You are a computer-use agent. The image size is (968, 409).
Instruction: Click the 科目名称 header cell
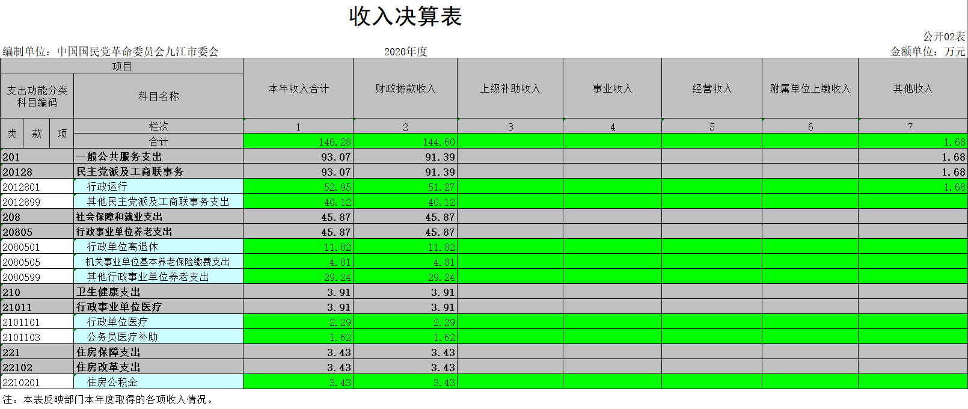pyautogui.click(x=158, y=96)
